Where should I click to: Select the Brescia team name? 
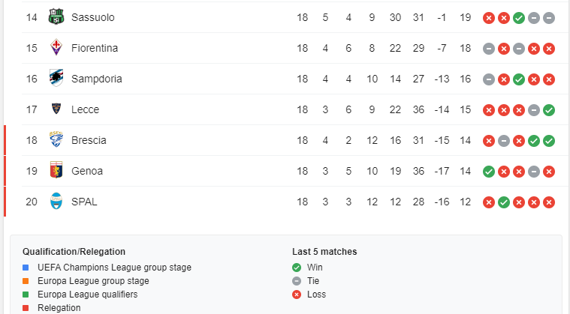click(89, 140)
